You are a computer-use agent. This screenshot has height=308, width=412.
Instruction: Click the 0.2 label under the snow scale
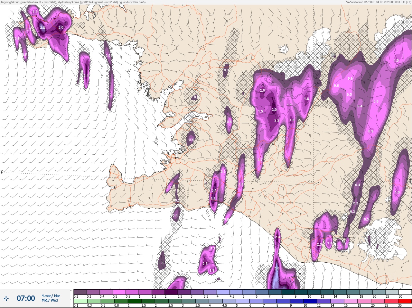[x=76, y=296]
